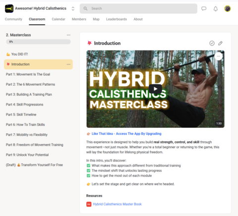Open the chat messages icon
The width and height of the screenshot is (238, 216).
point(204,8)
